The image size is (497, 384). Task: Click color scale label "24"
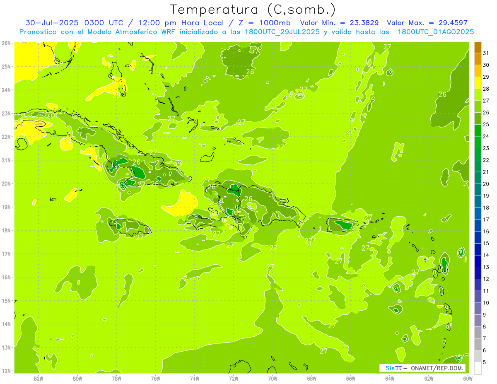point(486,136)
